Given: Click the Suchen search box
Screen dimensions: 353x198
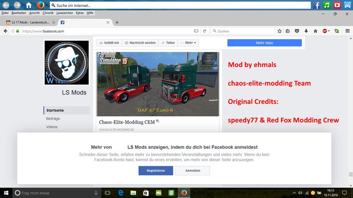Looking at the screenshot, I should coord(243,31).
